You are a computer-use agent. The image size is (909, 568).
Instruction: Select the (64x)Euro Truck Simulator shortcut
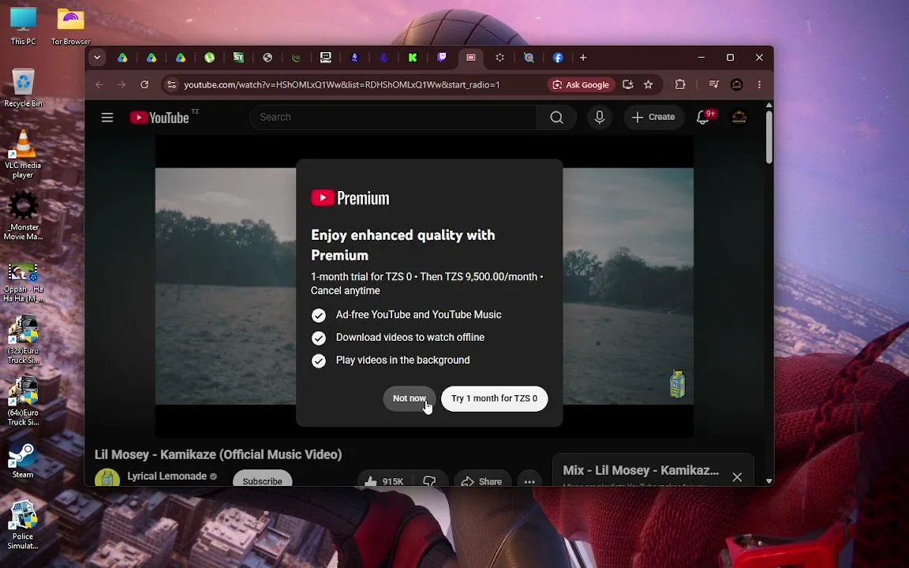23,401
